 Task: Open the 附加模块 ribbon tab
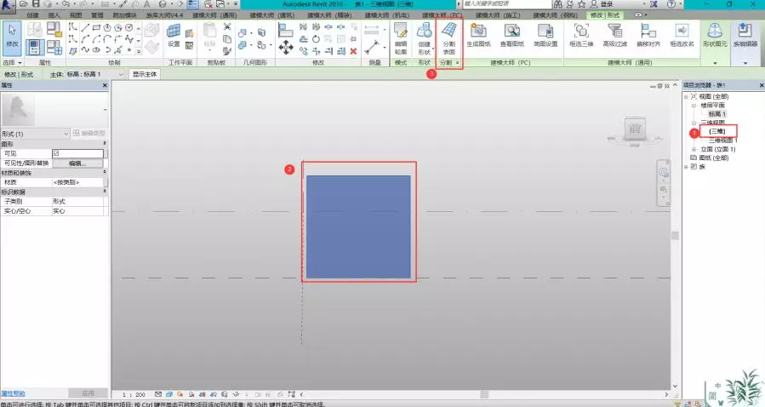click(x=124, y=15)
